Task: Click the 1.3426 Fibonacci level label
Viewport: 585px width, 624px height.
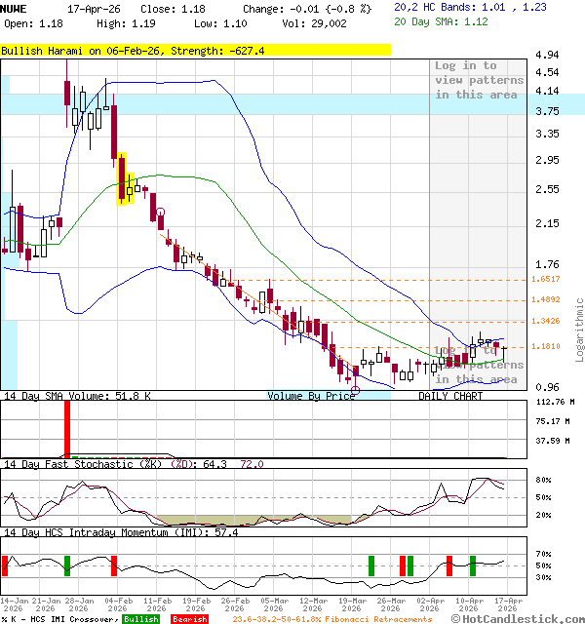Action: click(546, 322)
